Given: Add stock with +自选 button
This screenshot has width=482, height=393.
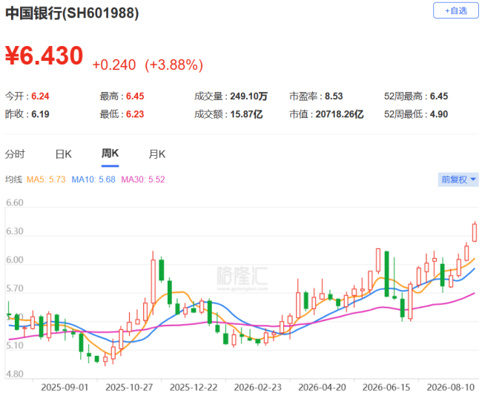Looking at the screenshot, I should click(456, 11).
